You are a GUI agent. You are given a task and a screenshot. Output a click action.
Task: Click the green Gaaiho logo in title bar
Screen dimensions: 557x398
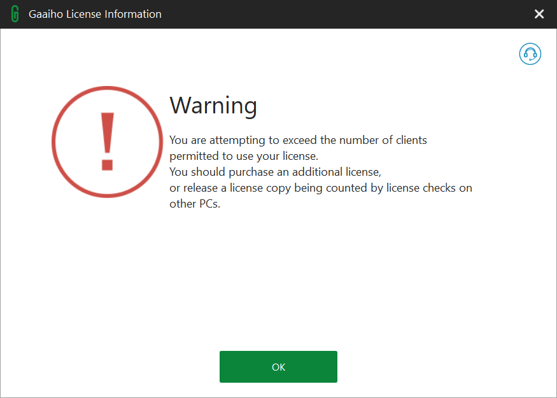tap(15, 14)
